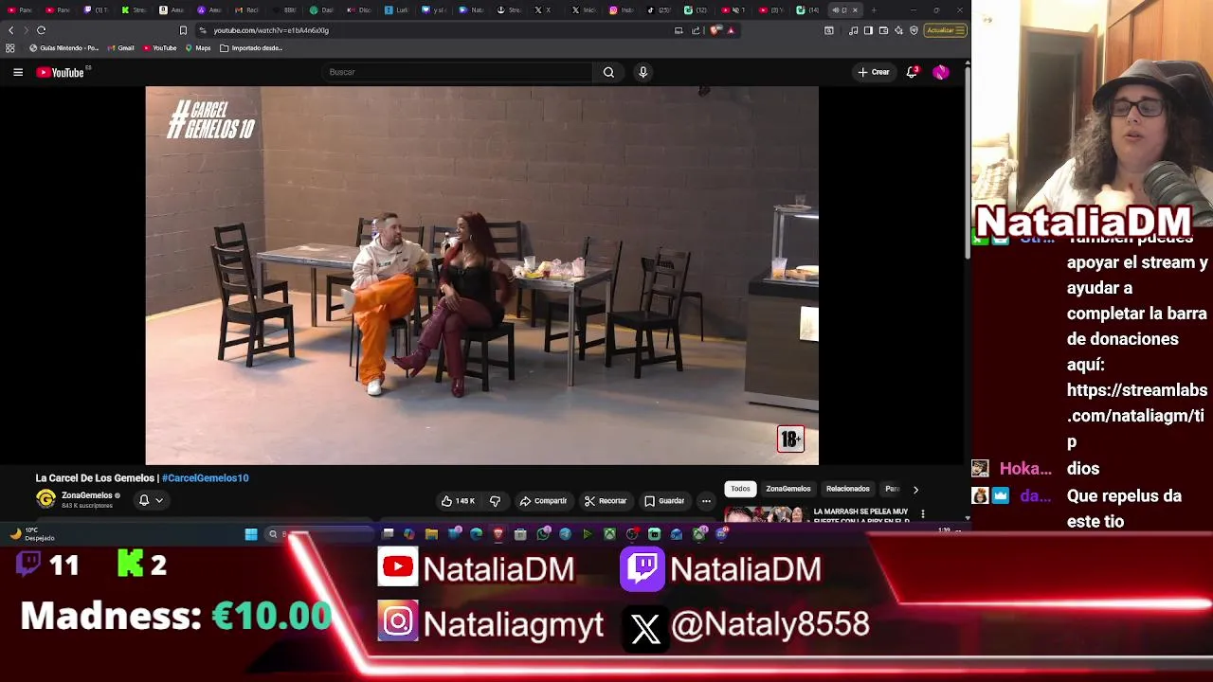The height and width of the screenshot is (682, 1213).
Task: Open Brave playlist music note icon
Action: point(853,30)
